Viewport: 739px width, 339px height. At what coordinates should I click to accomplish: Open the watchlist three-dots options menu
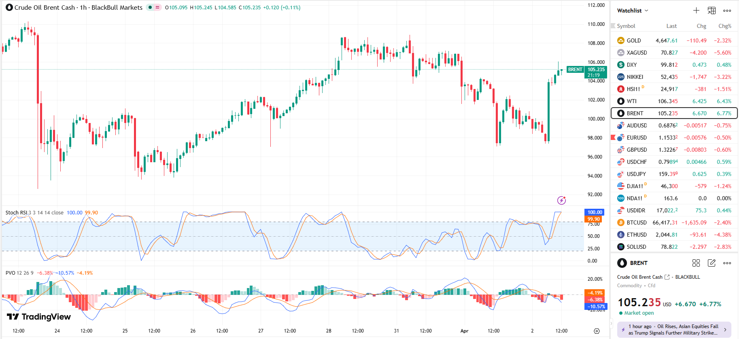pyautogui.click(x=727, y=11)
